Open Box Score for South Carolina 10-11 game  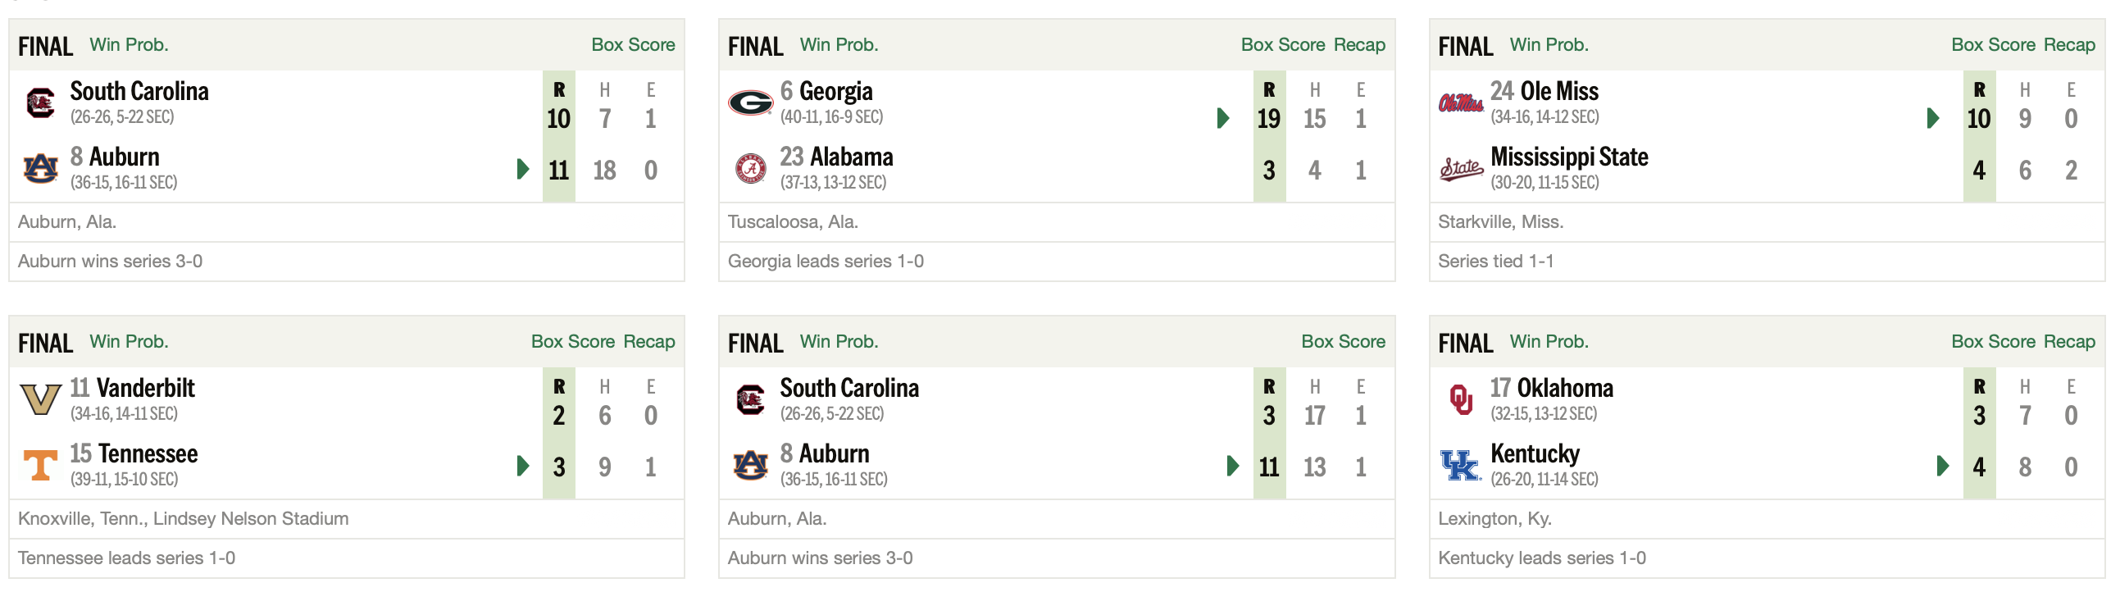pyautogui.click(x=633, y=44)
